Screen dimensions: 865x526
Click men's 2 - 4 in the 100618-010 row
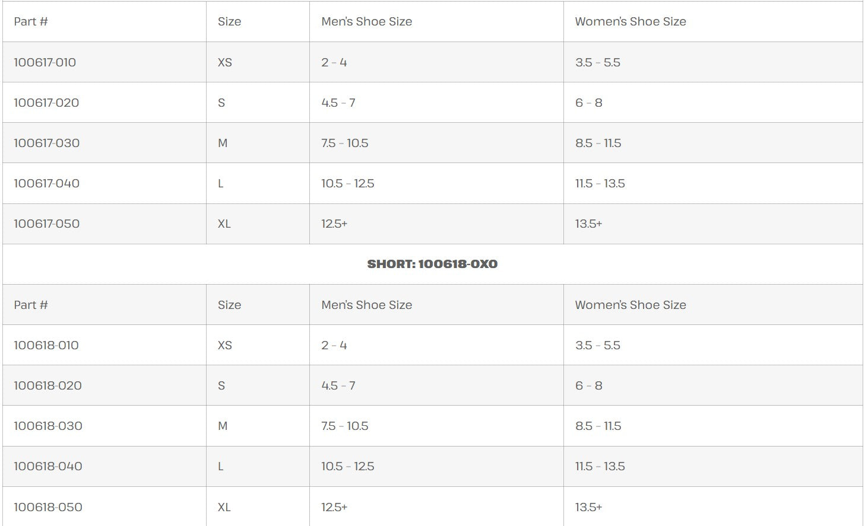pos(334,345)
